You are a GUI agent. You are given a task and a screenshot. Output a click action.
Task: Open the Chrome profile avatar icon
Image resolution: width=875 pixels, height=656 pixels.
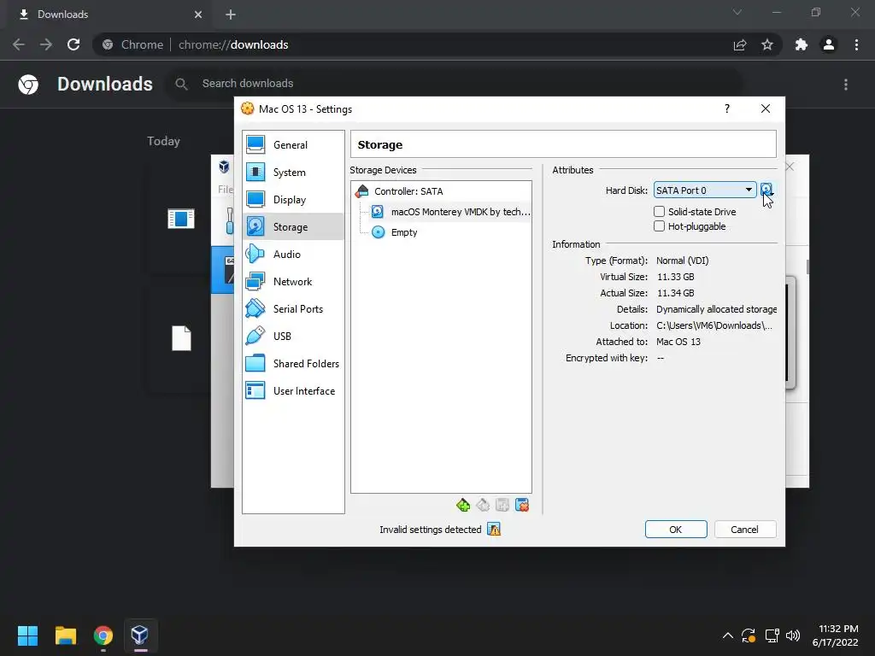coord(829,44)
